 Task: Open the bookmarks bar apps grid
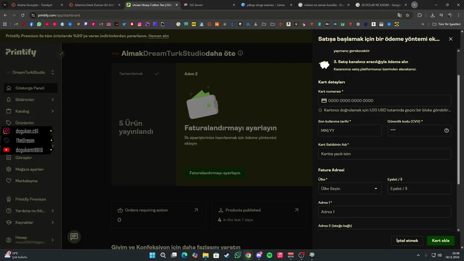[5, 24]
